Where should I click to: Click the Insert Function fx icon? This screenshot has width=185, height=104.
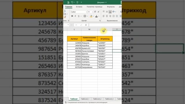click(86, 25)
